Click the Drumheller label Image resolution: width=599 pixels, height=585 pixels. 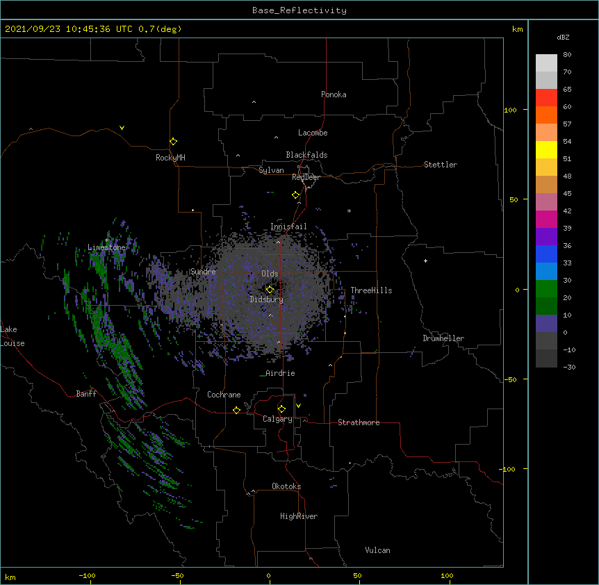pyautogui.click(x=443, y=338)
